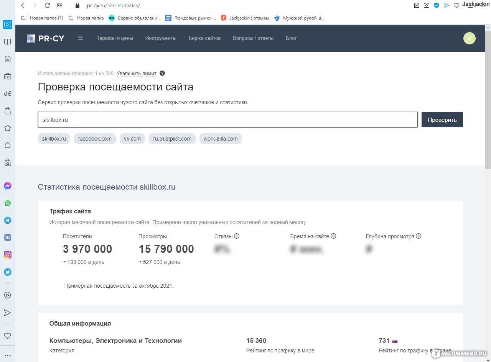Click the news page icon in sidebar
Screen dimensions: 491x362
coord(8,59)
